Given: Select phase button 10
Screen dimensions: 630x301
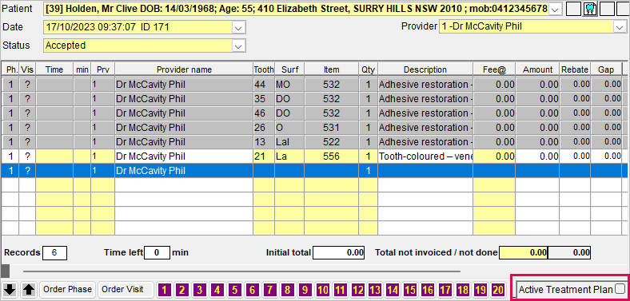Looking at the screenshot, I should pos(323,290).
